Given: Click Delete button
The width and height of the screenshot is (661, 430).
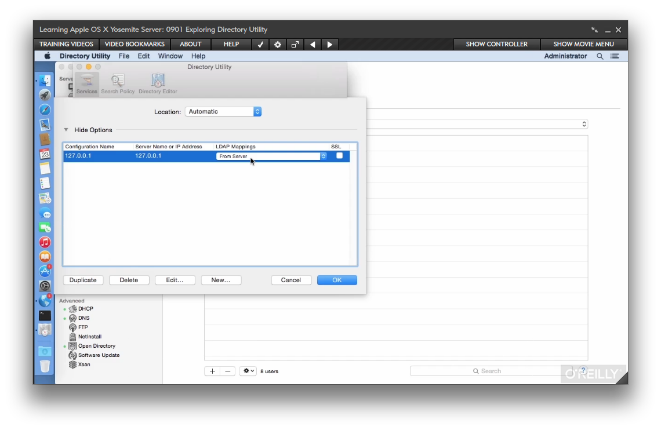Looking at the screenshot, I should tap(129, 280).
